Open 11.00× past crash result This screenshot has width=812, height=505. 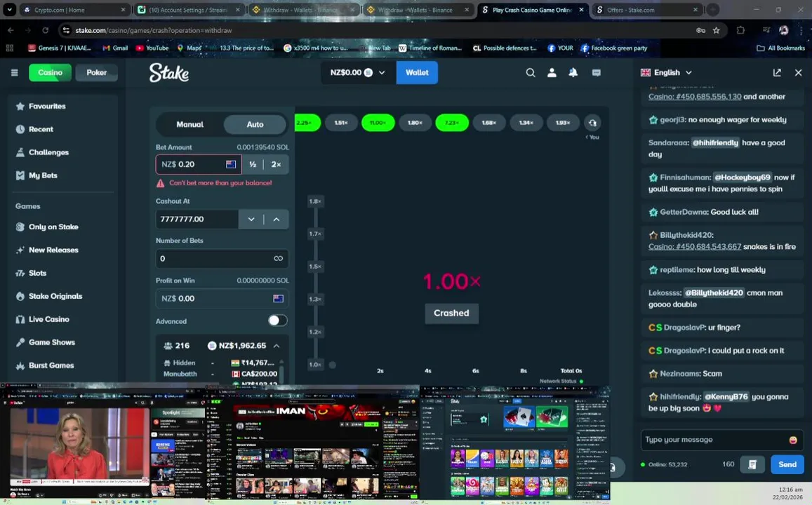pyautogui.click(x=378, y=123)
